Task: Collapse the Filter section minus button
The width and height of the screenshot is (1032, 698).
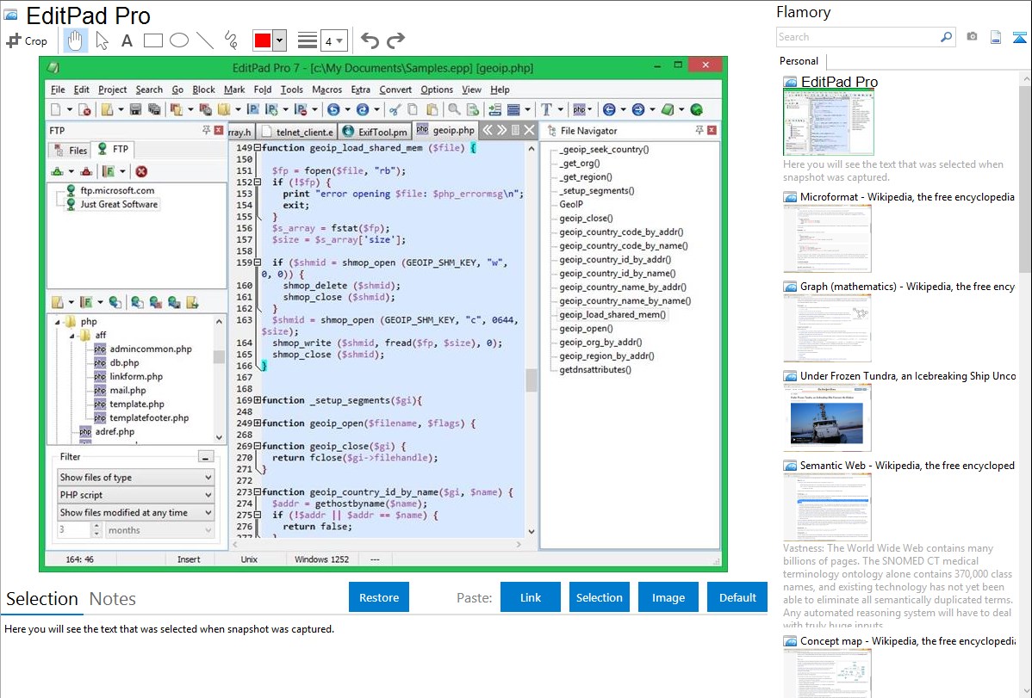Action: coord(205,456)
